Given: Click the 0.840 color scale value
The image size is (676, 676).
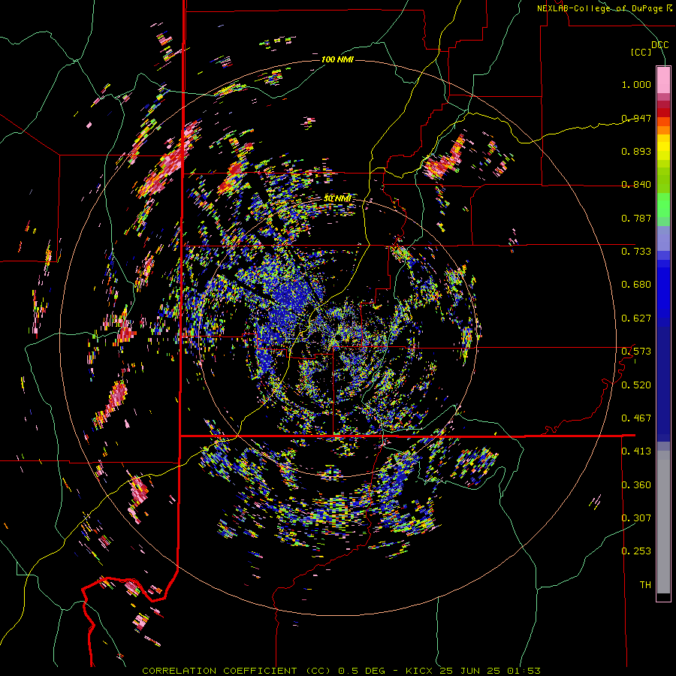Looking at the screenshot, I should pos(636,185).
